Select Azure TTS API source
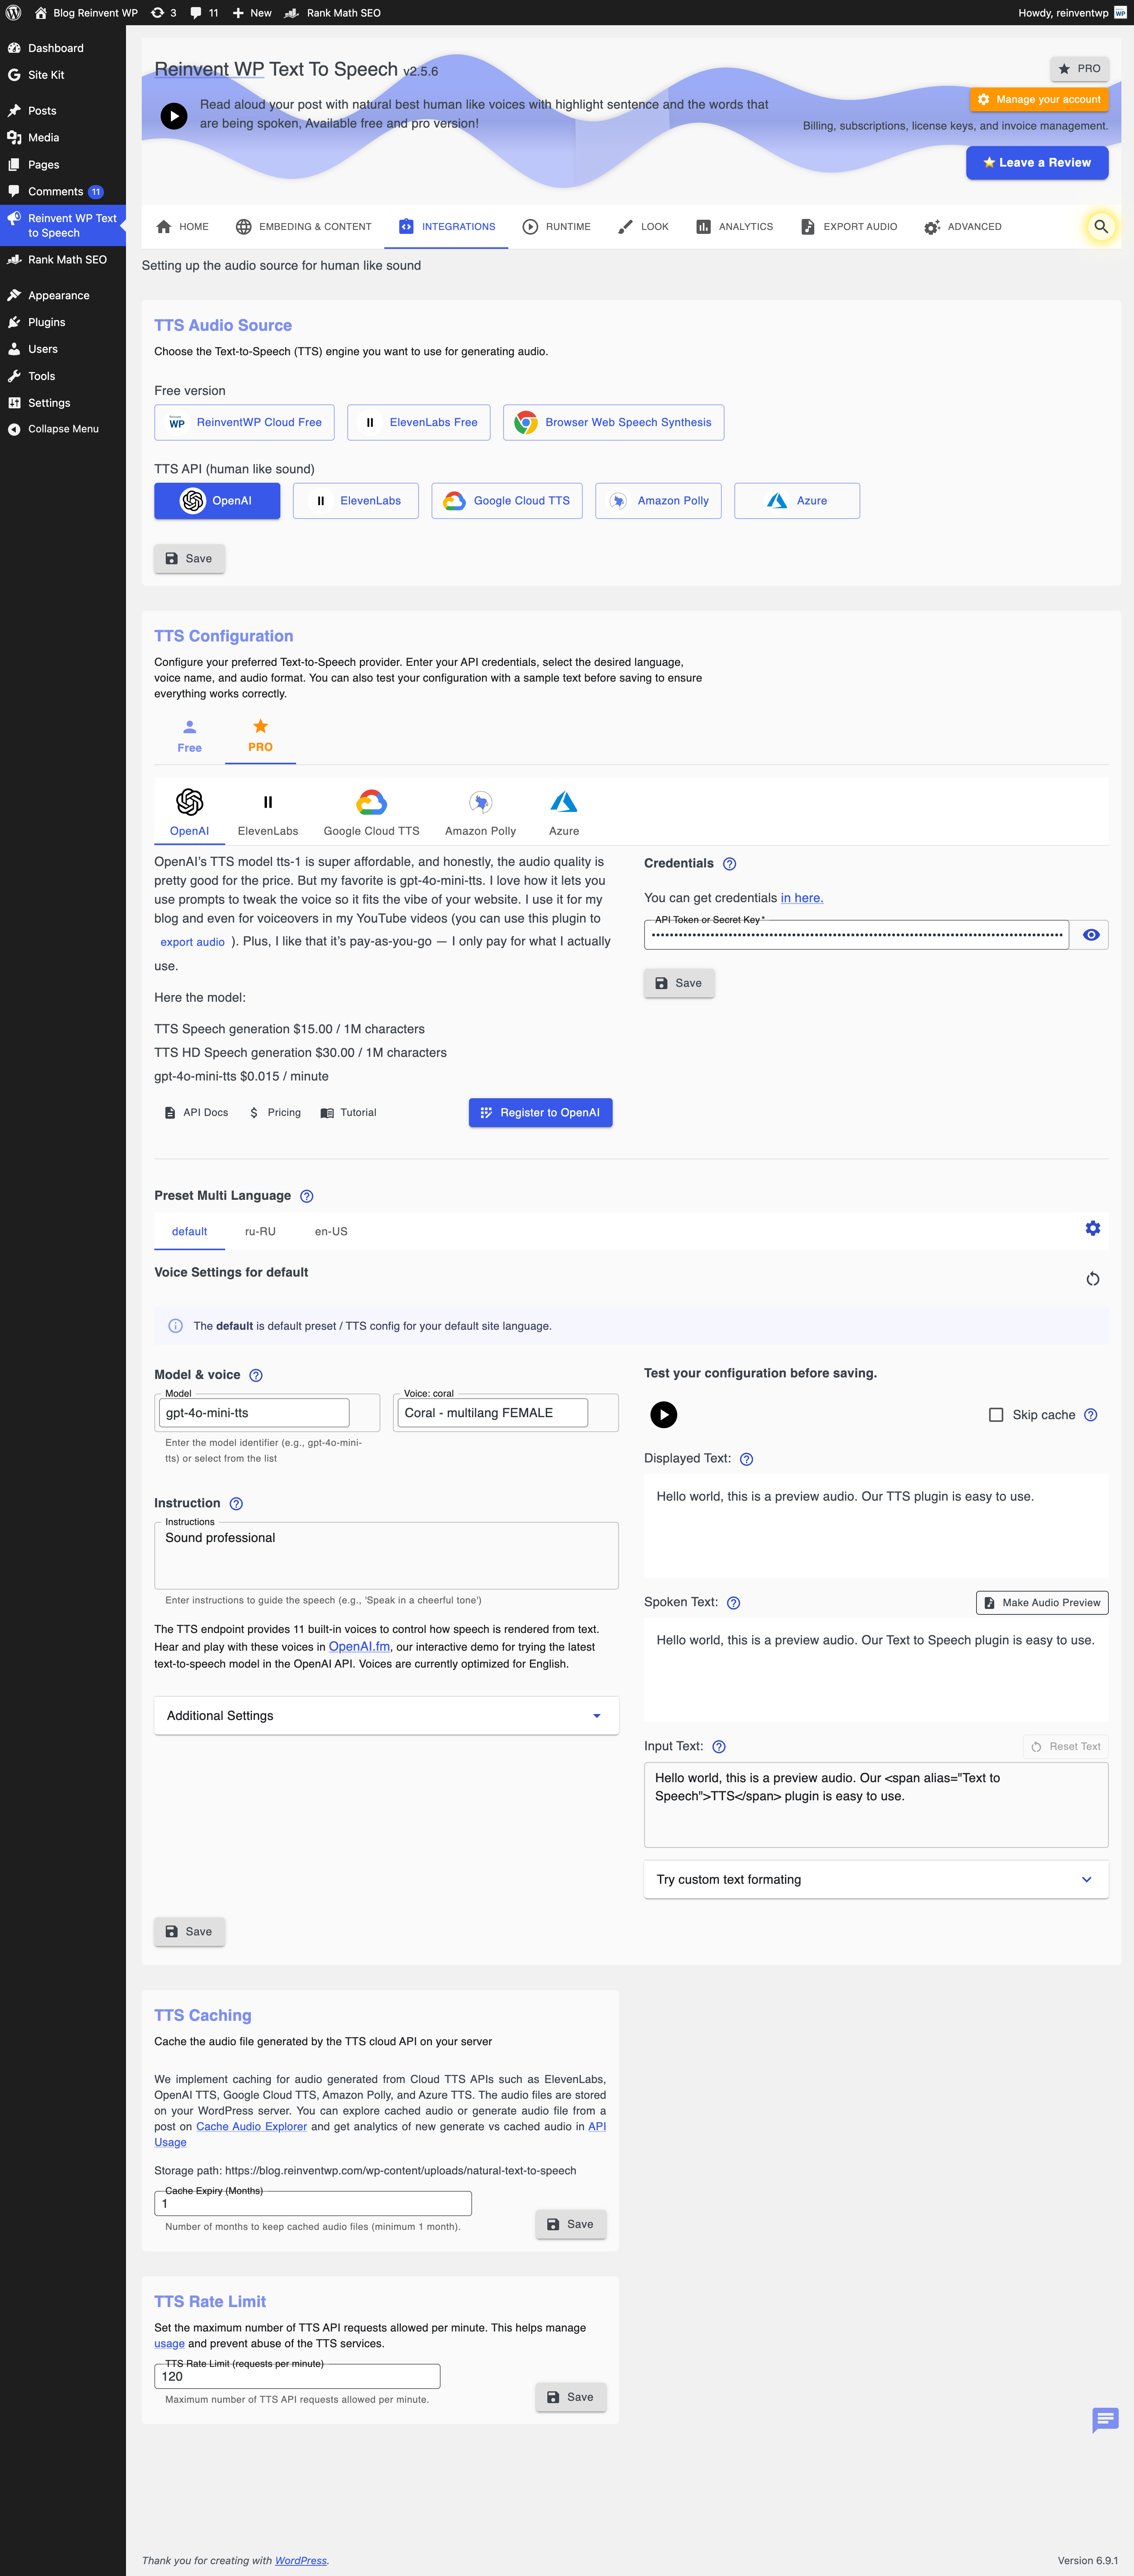 pyautogui.click(x=796, y=501)
